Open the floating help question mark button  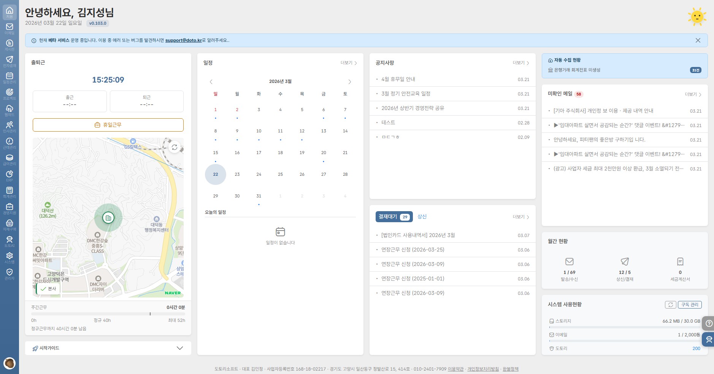click(709, 324)
